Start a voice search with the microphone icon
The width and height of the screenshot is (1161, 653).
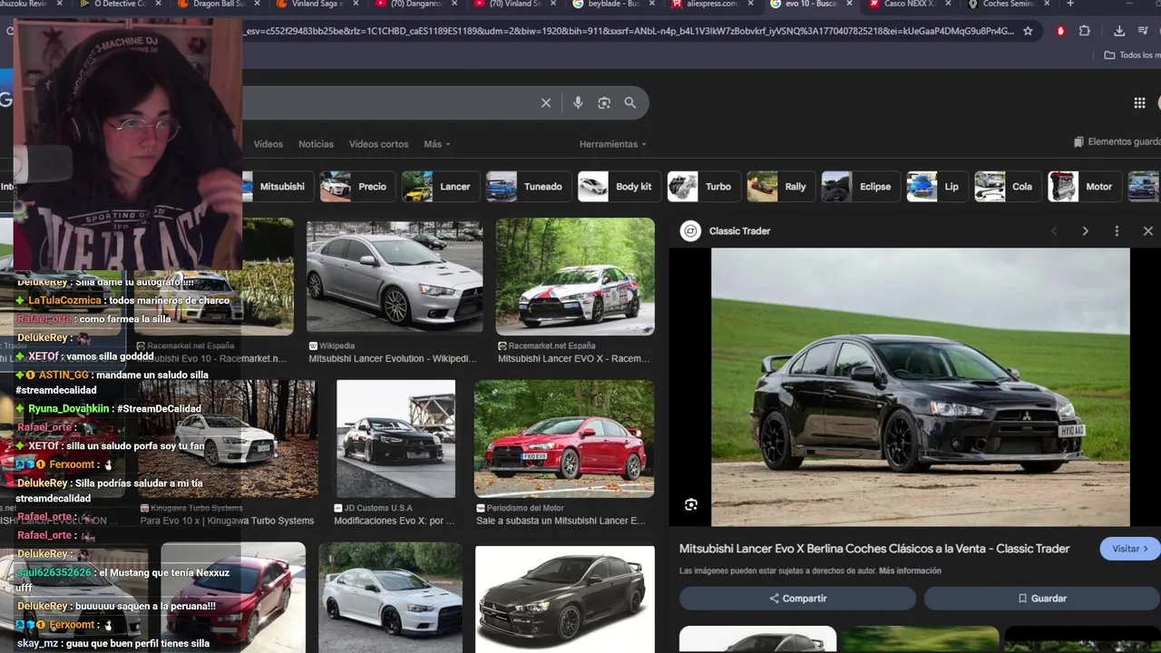click(x=578, y=103)
